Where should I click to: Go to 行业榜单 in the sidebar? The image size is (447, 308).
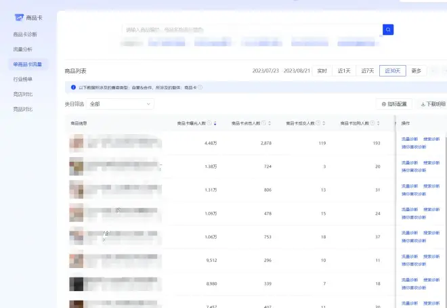(x=23, y=79)
